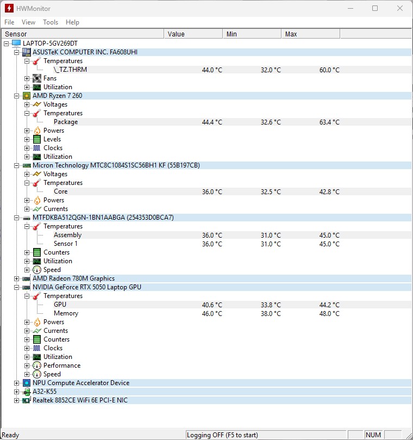Image resolution: width=413 pixels, height=440 pixels.
Task: Click the Fans icon under ASUSTeK
Action: [37, 78]
